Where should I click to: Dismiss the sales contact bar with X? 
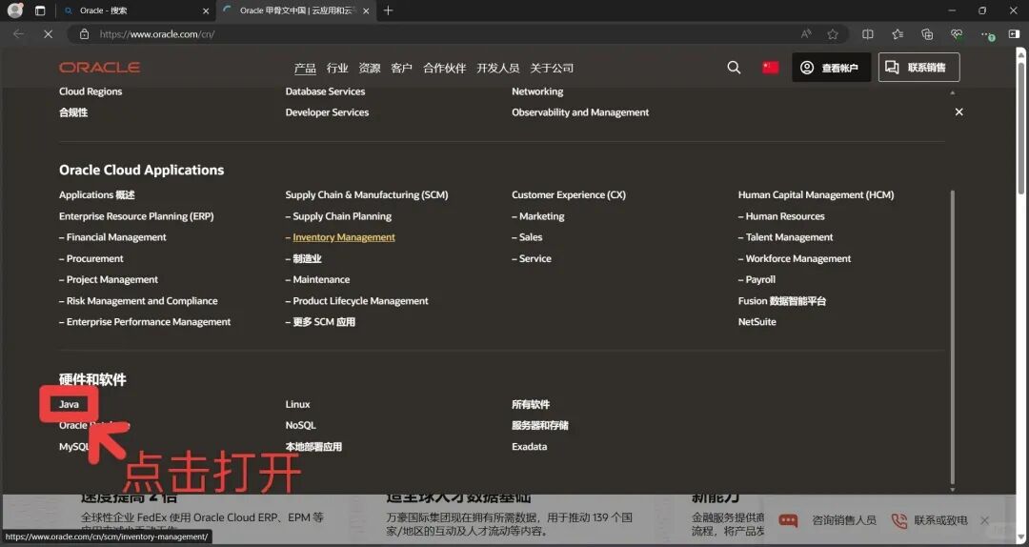(x=984, y=520)
